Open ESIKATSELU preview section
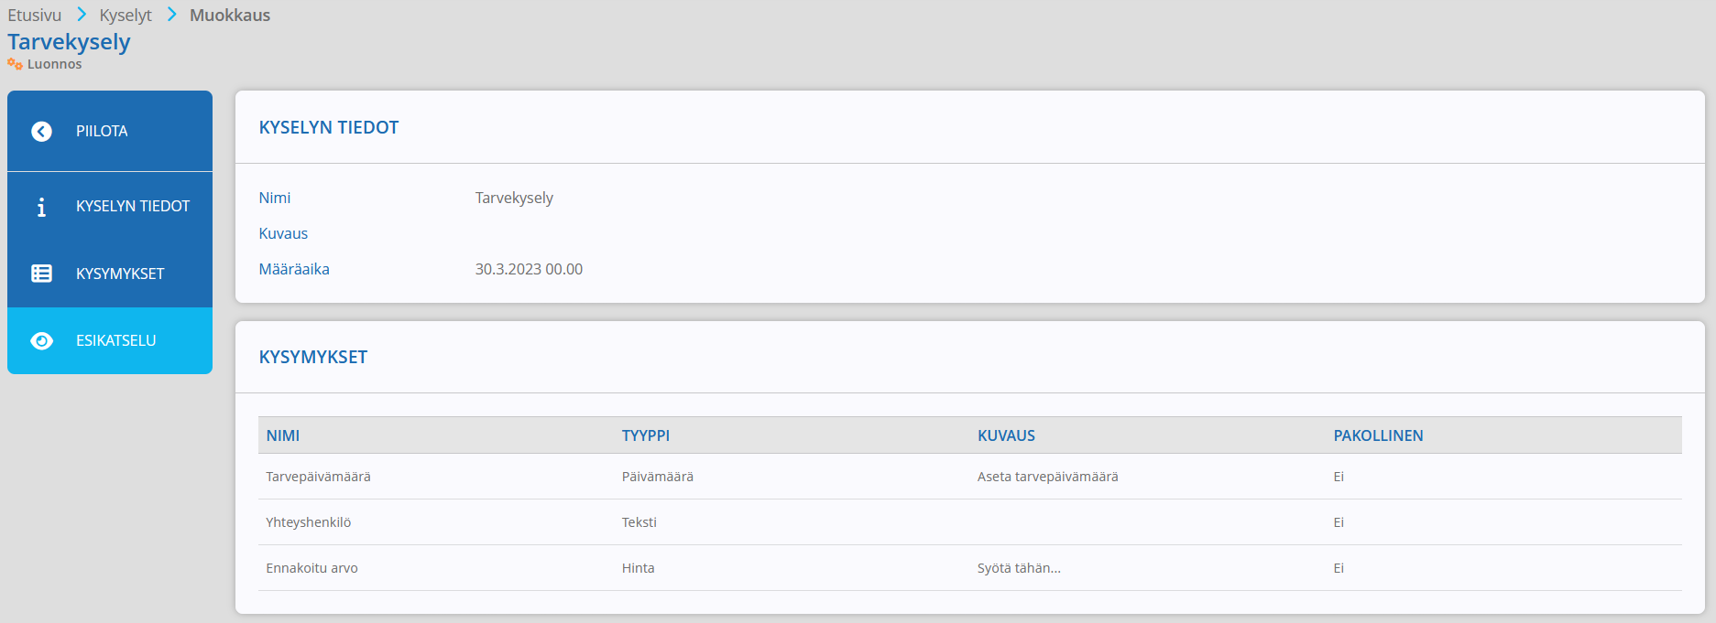Viewport: 1716px width, 623px height. click(x=110, y=340)
